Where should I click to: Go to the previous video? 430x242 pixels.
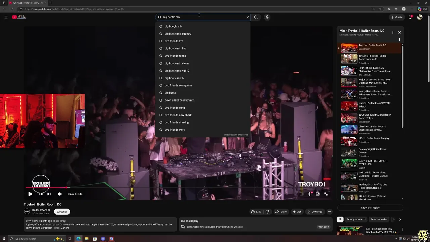41,194
